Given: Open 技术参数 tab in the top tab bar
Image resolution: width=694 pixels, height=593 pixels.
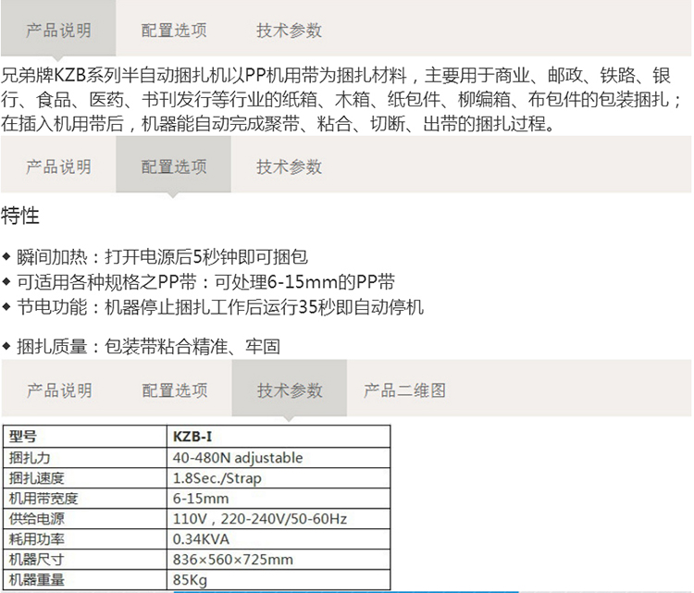Looking at the screenshot, I should 289,31.
